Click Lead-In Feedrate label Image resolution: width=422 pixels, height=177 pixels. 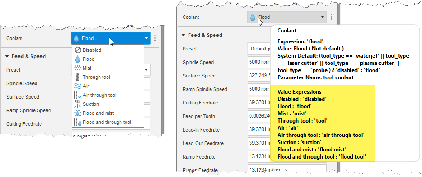point(201,130)
